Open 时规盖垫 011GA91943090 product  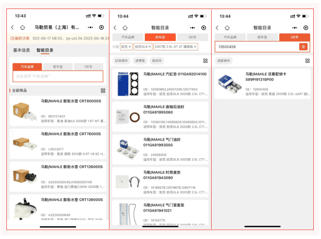coord(160,182)
